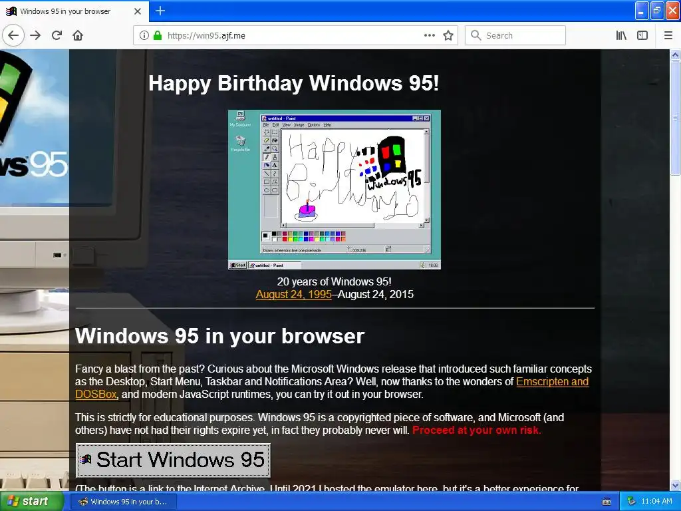Click the red Proceed at your own risk text
The height and width of the screenshot is (511, 681).
476,430
